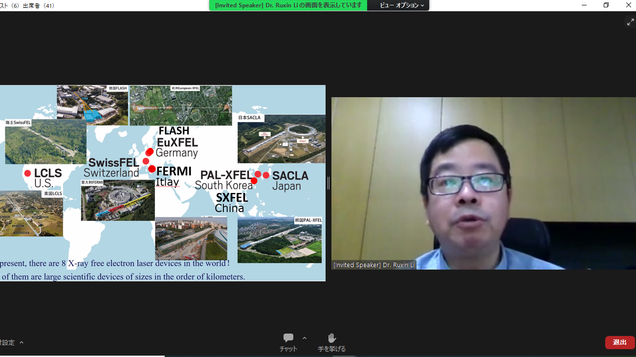This screenshot has width=636, height=357.
Task: Click the SXFEL China label
Action: (x=231, y=203)
